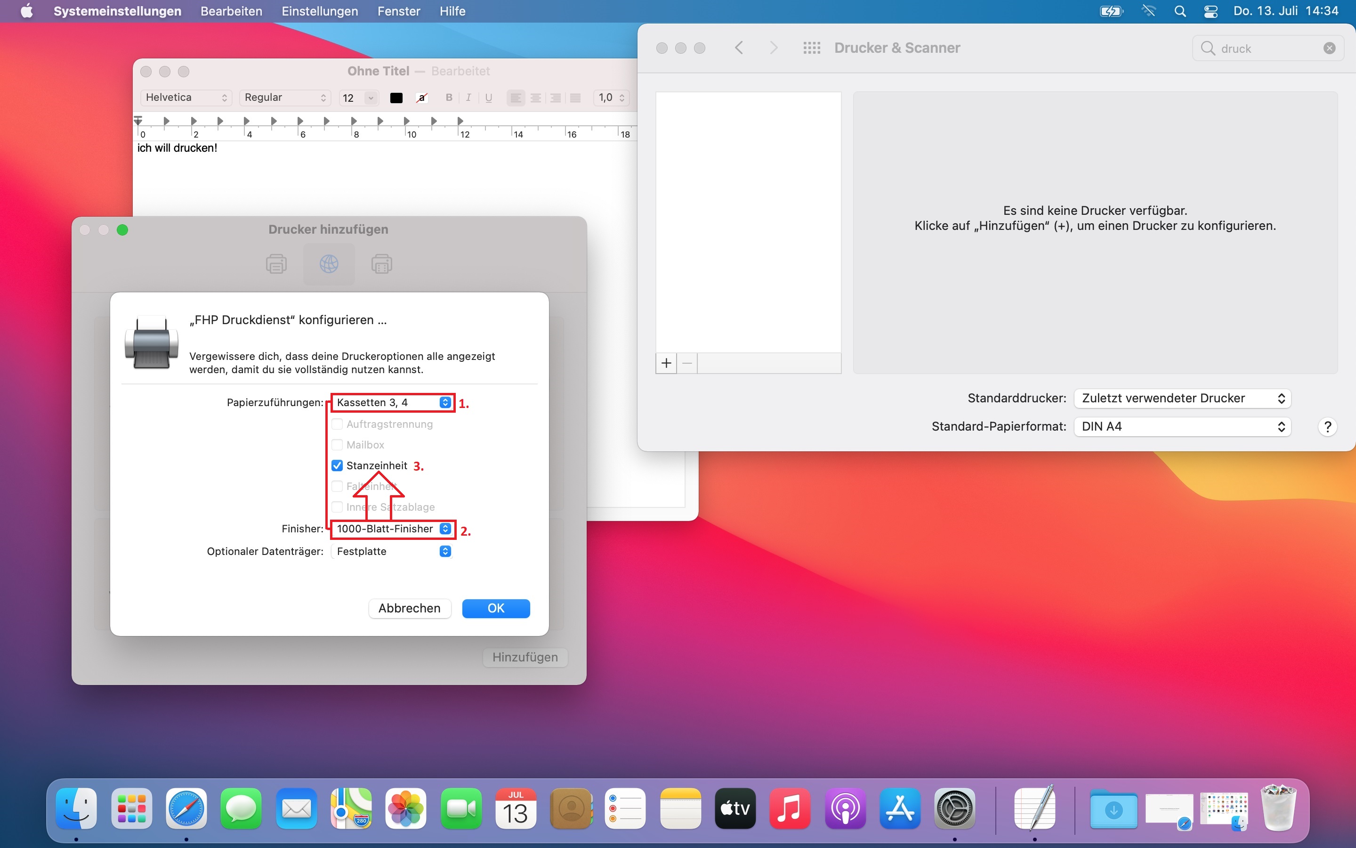Open Safari from the Dock
Viewport: 1356px width, 848px height.
186,808
